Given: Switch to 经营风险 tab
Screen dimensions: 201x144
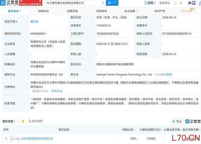Looking at the screenshot, I should (x=72, y=11).
